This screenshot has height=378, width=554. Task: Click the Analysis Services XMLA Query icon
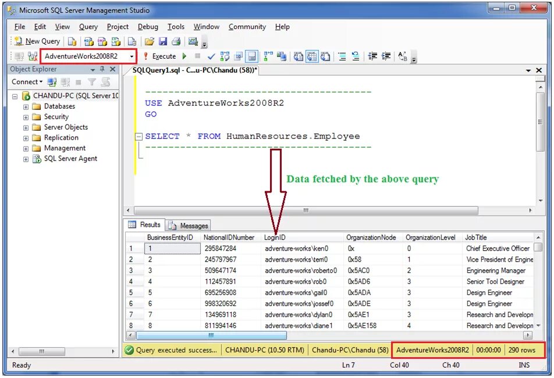116,42
